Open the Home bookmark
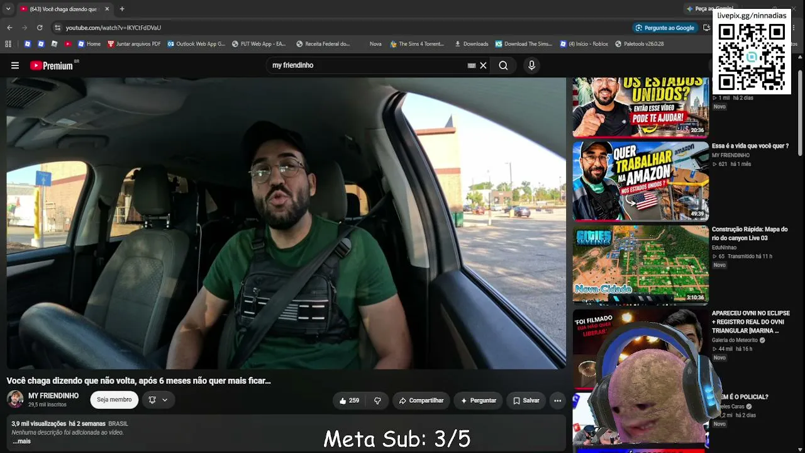Screen dimensions: 805x453 click(89, 44)
